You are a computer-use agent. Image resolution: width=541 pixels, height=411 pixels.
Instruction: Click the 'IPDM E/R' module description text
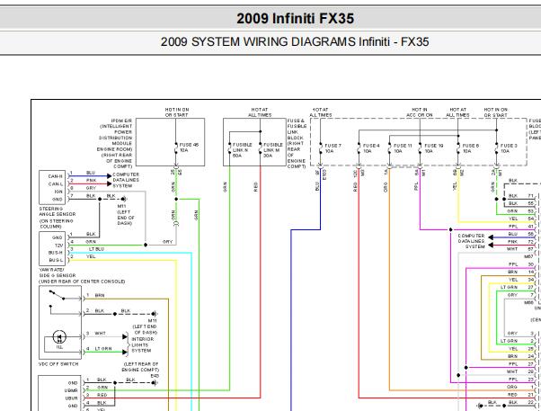click(116, 143)
